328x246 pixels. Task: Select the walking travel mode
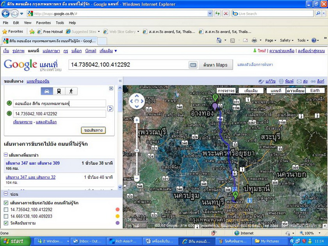coord(71,91)
